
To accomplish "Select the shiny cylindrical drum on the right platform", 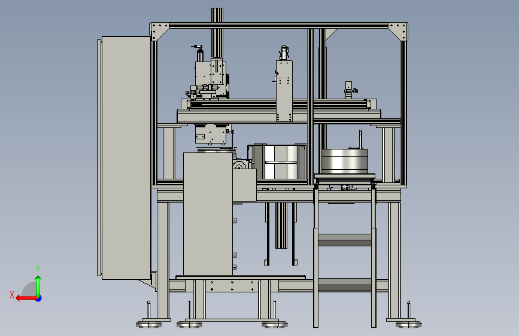I will 345,161.
